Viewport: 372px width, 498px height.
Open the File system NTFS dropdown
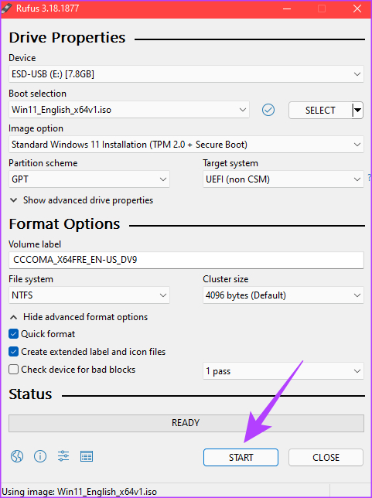click(89, 295)
